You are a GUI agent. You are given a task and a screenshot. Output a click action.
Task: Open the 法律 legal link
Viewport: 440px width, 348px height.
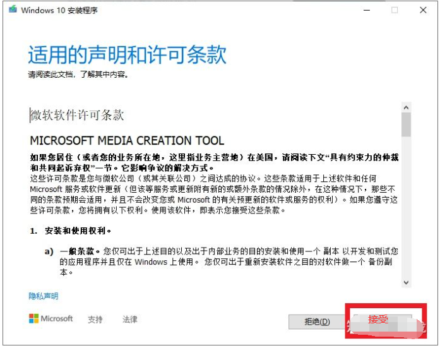point(130,320)
